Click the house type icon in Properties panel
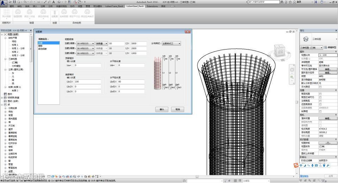This screenshot has width=338, height=183. [x=306, y=39]
